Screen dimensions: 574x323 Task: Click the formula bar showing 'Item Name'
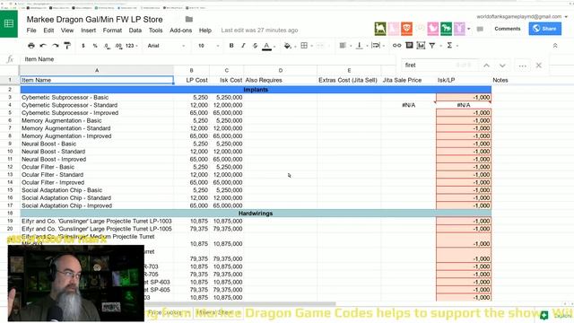coord(209,59)
